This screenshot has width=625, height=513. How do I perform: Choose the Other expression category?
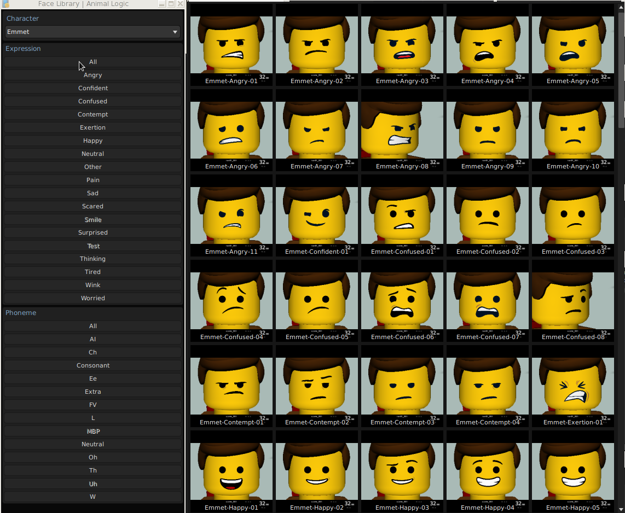92,167
